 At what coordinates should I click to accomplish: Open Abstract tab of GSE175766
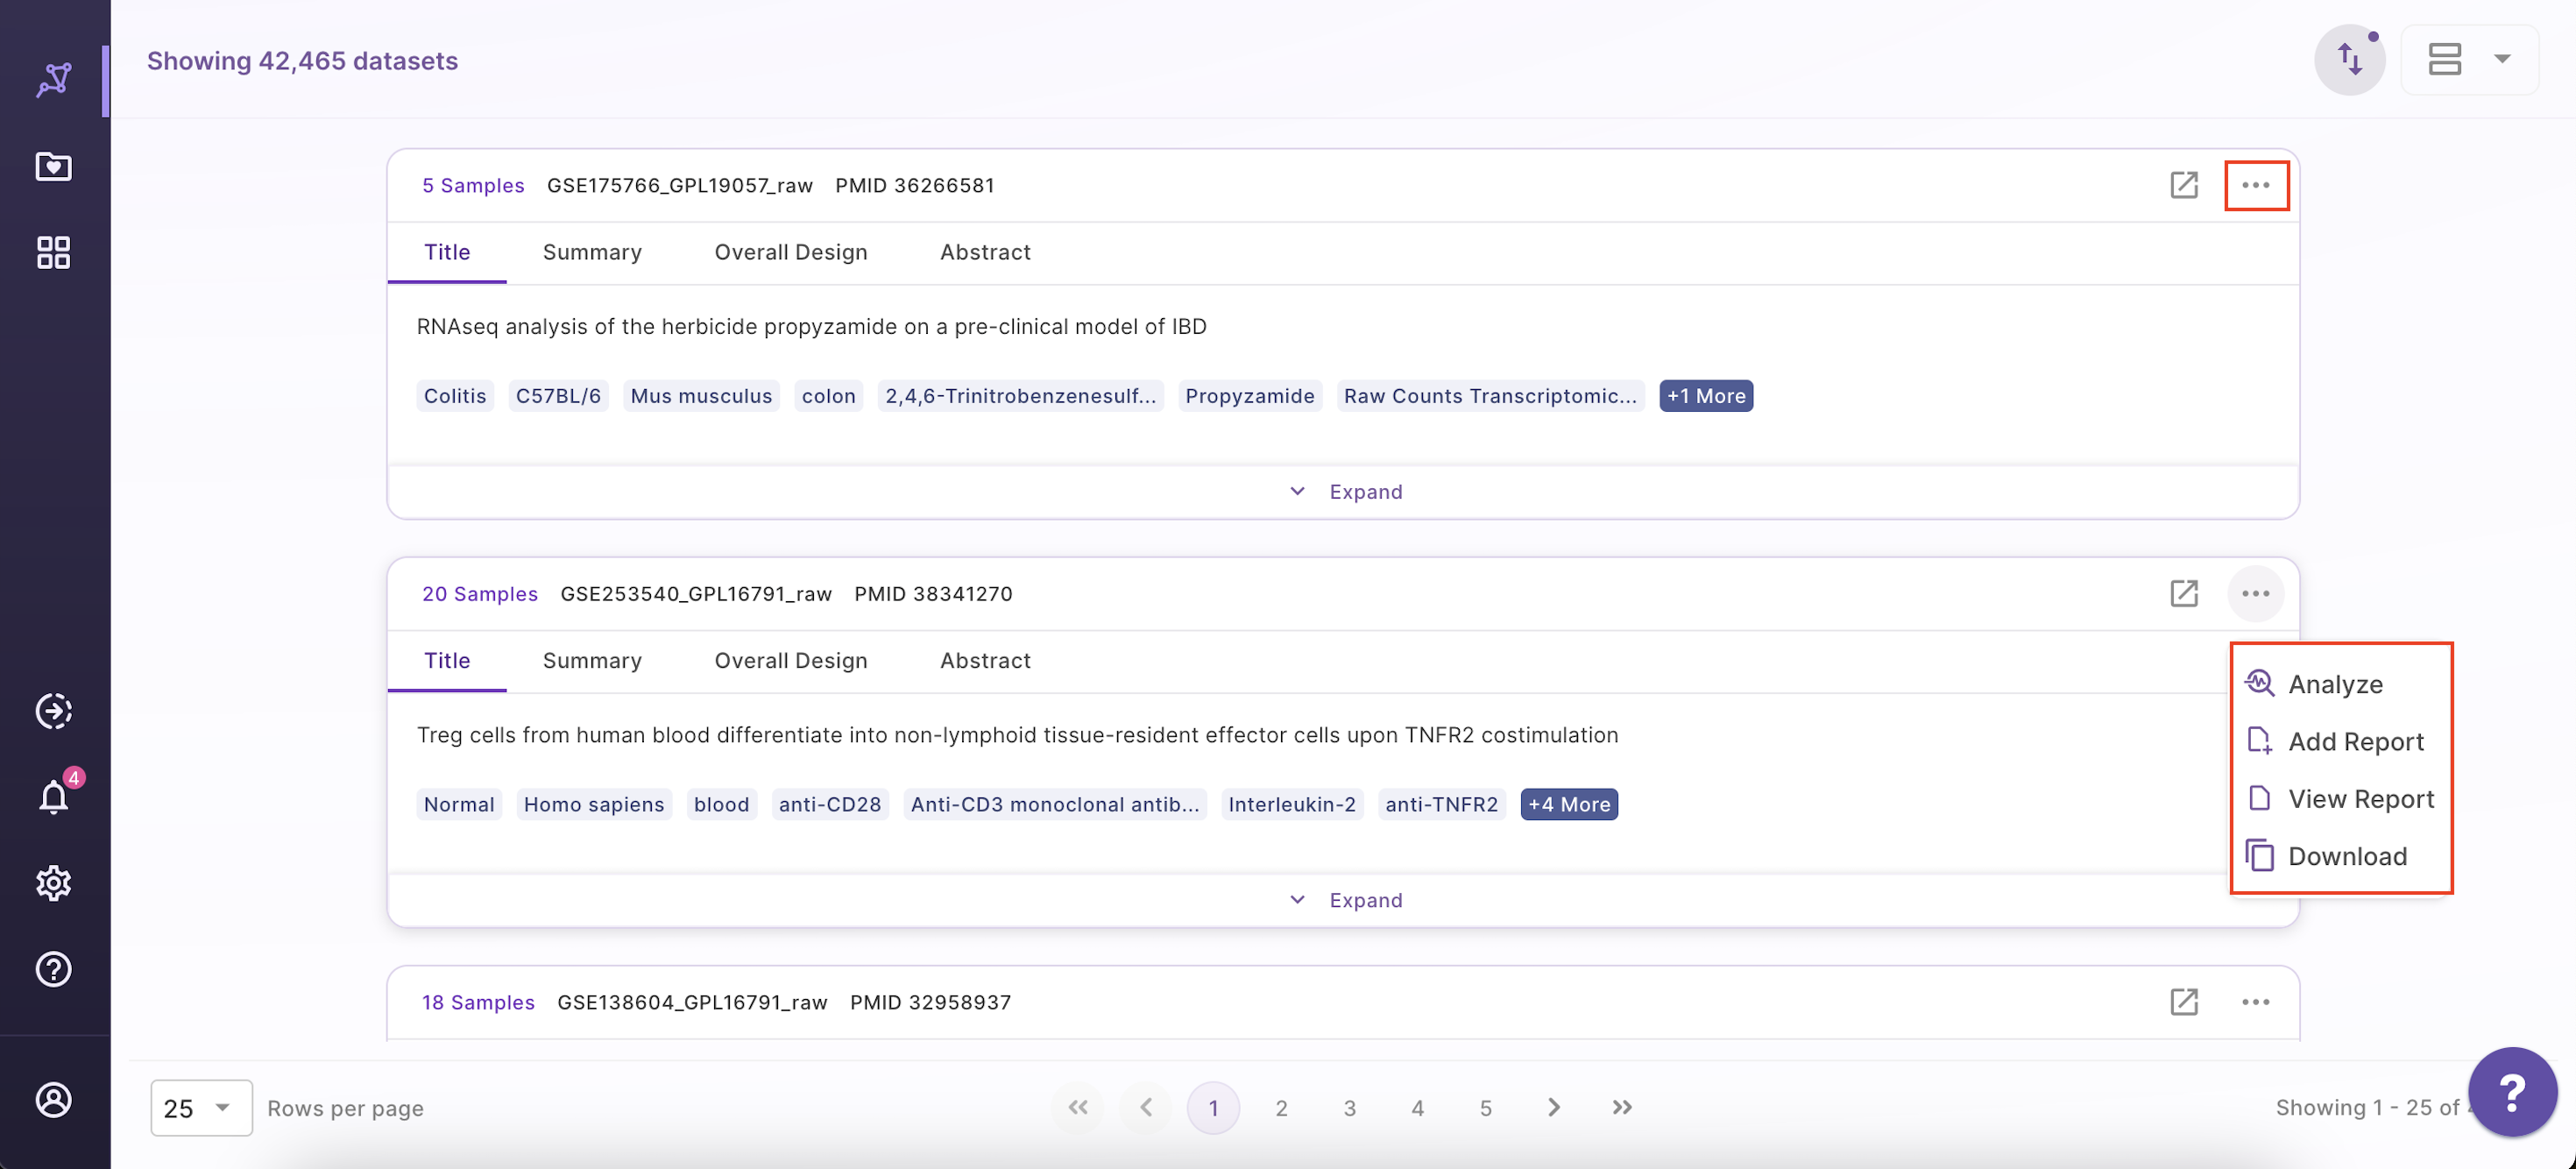coord(985,252)
